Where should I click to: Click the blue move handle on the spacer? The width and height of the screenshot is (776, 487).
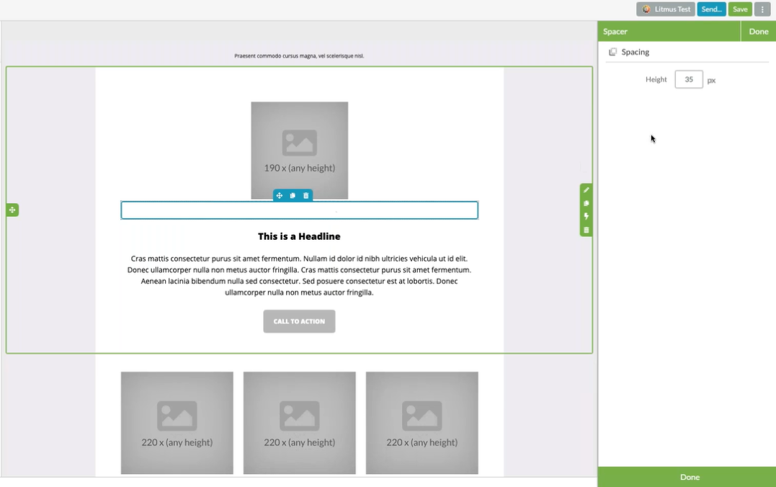[x=279, y=196]
